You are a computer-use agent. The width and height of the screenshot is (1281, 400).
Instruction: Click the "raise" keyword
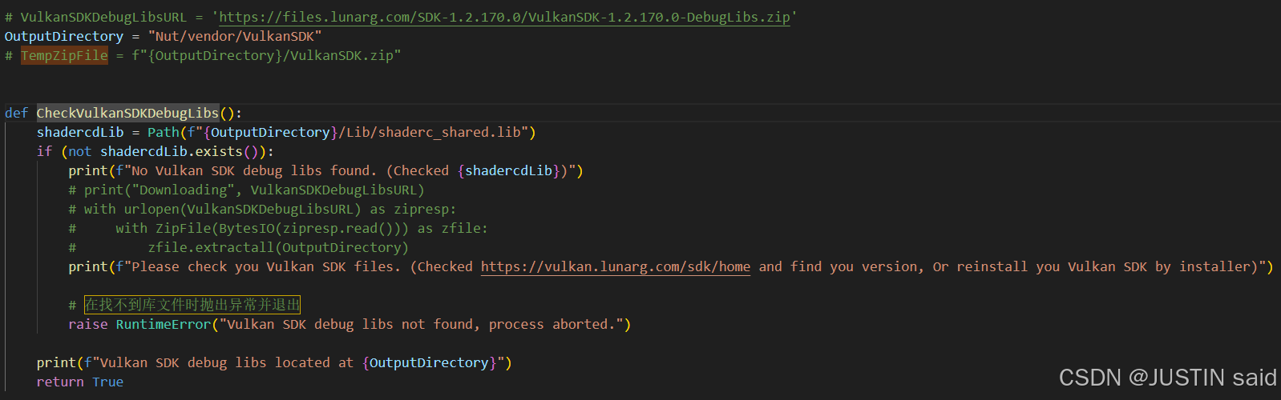(x=88, y=324)
